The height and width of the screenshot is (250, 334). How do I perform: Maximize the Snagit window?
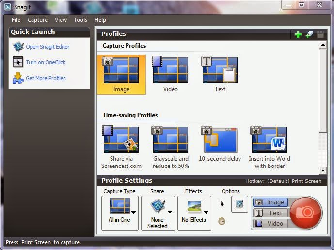point(302,5)
